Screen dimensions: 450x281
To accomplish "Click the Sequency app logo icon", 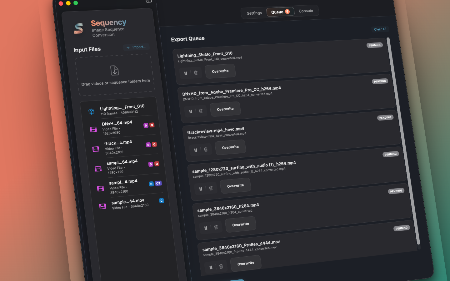I will pos(78,29).
